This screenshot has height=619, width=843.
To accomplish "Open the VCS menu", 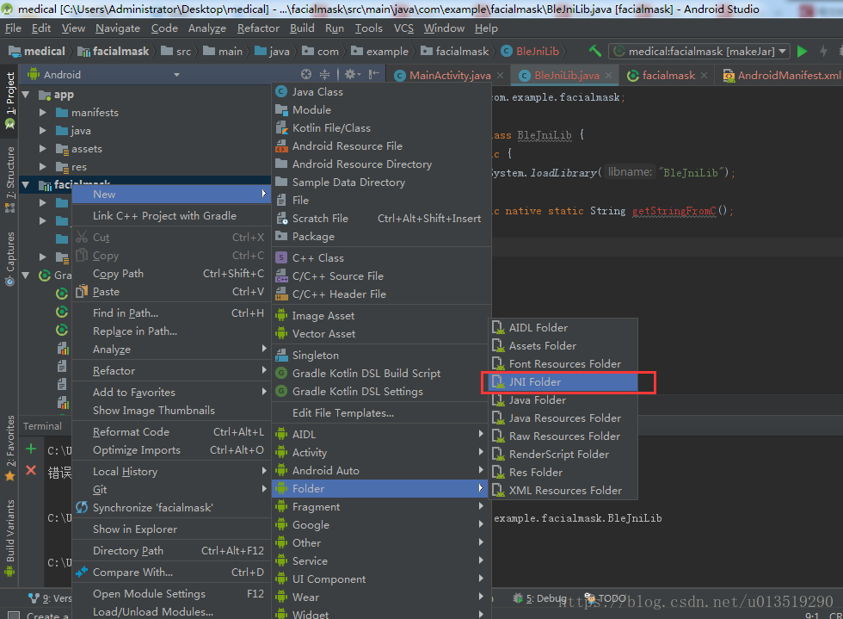I will [x=403, y=28].
